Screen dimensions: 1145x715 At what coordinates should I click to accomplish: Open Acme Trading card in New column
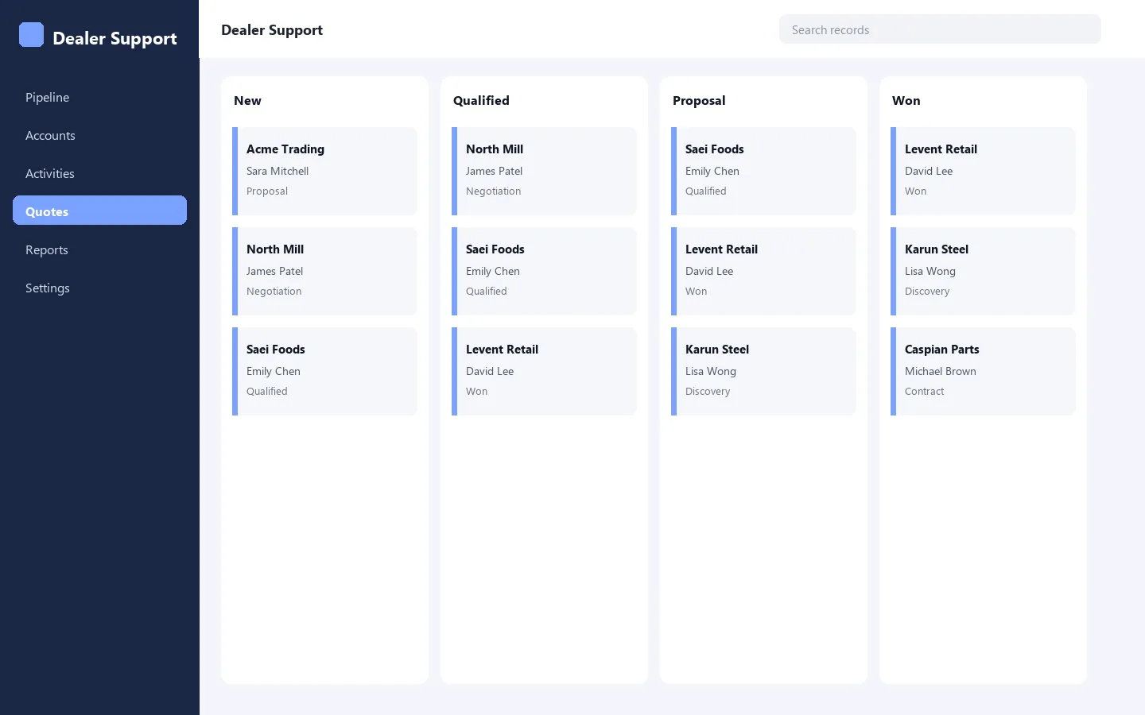(x=324, y=171)
